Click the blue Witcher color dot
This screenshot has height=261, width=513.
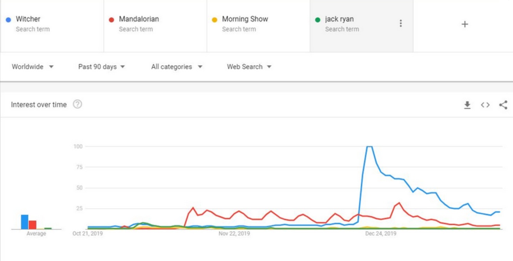[x=9, y=20]
